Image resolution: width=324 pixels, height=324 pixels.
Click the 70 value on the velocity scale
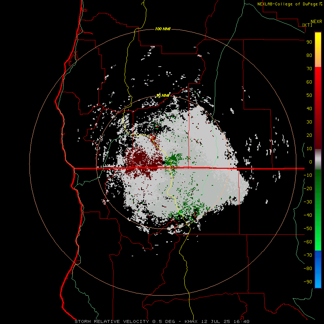click(309, 69)
